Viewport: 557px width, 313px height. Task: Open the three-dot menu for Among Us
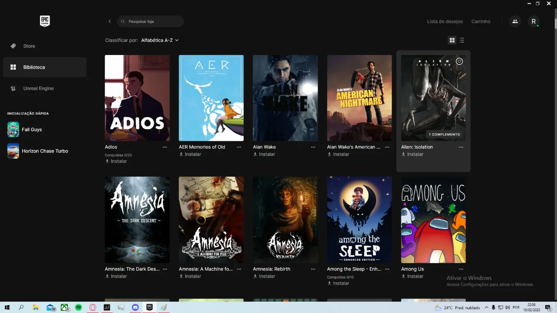point(461,269)
